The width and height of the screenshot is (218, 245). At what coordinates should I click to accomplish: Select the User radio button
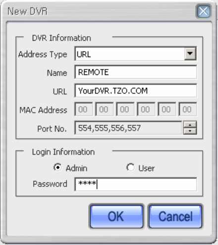point(130,168)
